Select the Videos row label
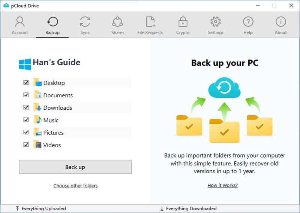This screenshot has height=213, width=300. pos(52,145)
